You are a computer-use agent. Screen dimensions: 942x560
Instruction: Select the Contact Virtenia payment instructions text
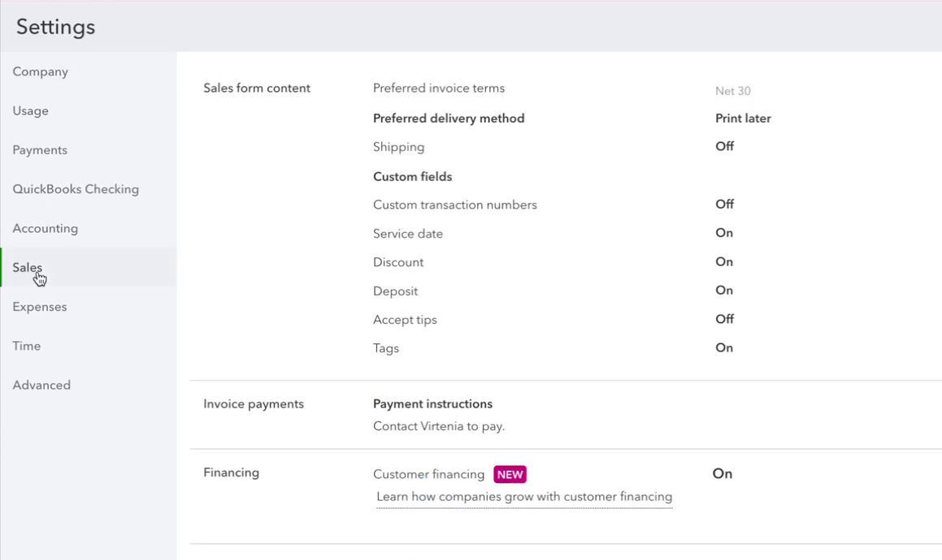point(438,425)
